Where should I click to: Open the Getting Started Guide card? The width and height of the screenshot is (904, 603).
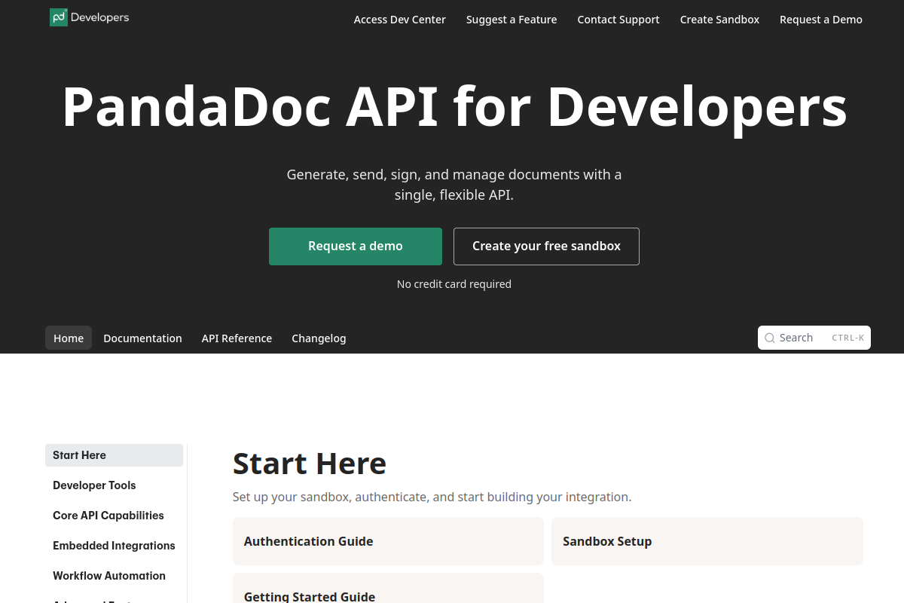click(x=388, y=589)
